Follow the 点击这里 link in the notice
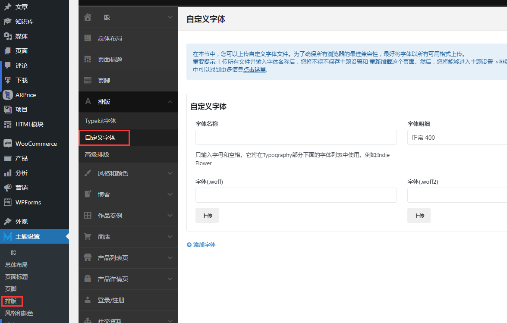This screenshot has height=323, width=507. pos(255,69)
